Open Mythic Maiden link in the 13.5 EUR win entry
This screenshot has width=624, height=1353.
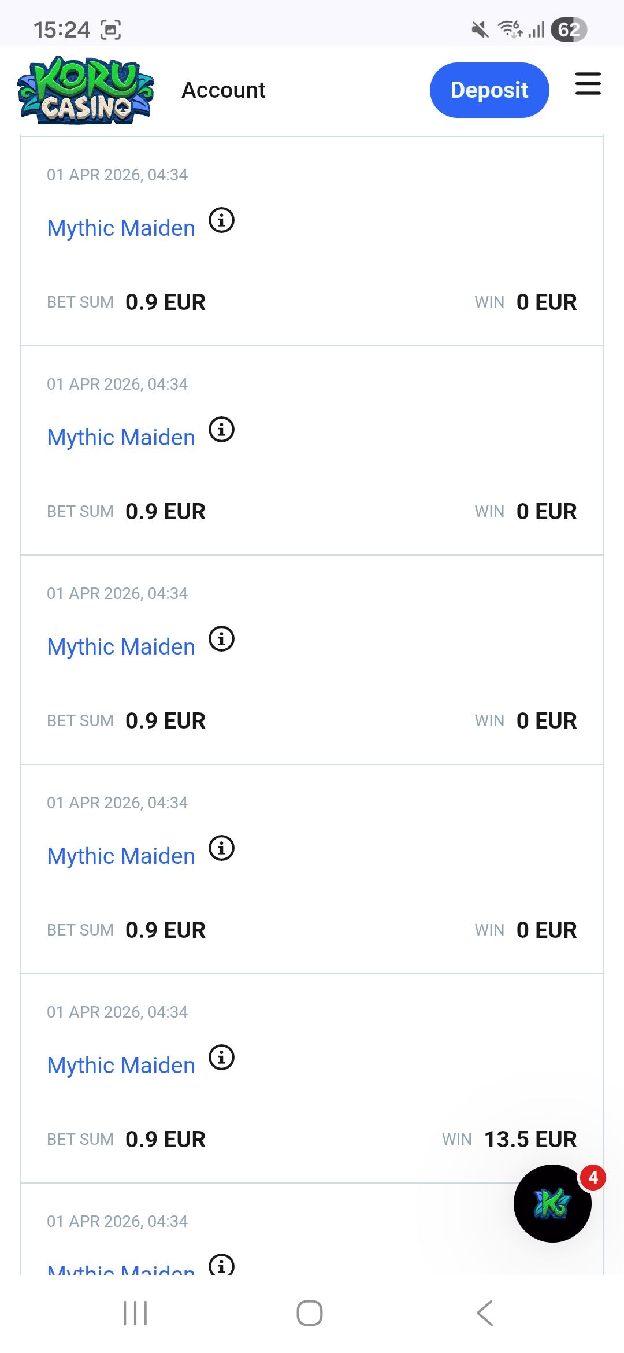(x=121, y=1066)
